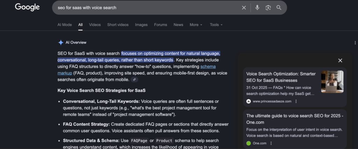Open the woman with laptop thumbnail

(x=332, y=82)
